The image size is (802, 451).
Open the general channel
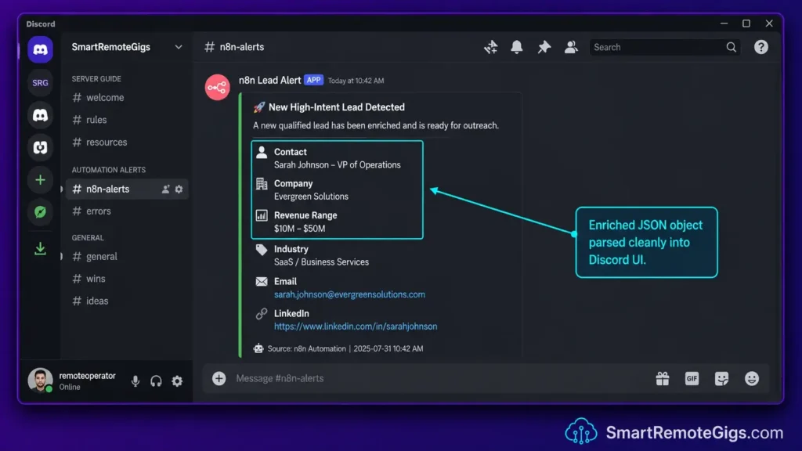pos(125,257)
